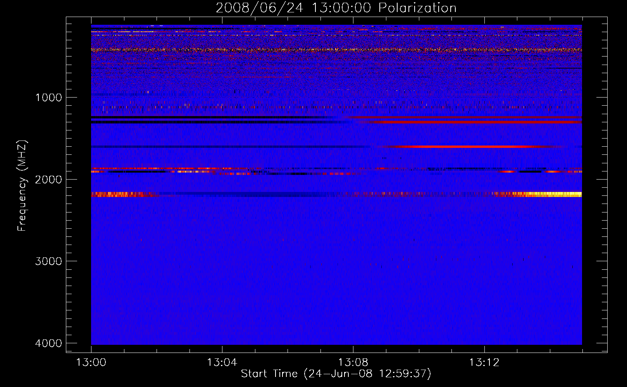Click the 13:04 time tick label
The height and width of the screenshot is (387, 627).
pyautogui.click(x=222, y=363)
